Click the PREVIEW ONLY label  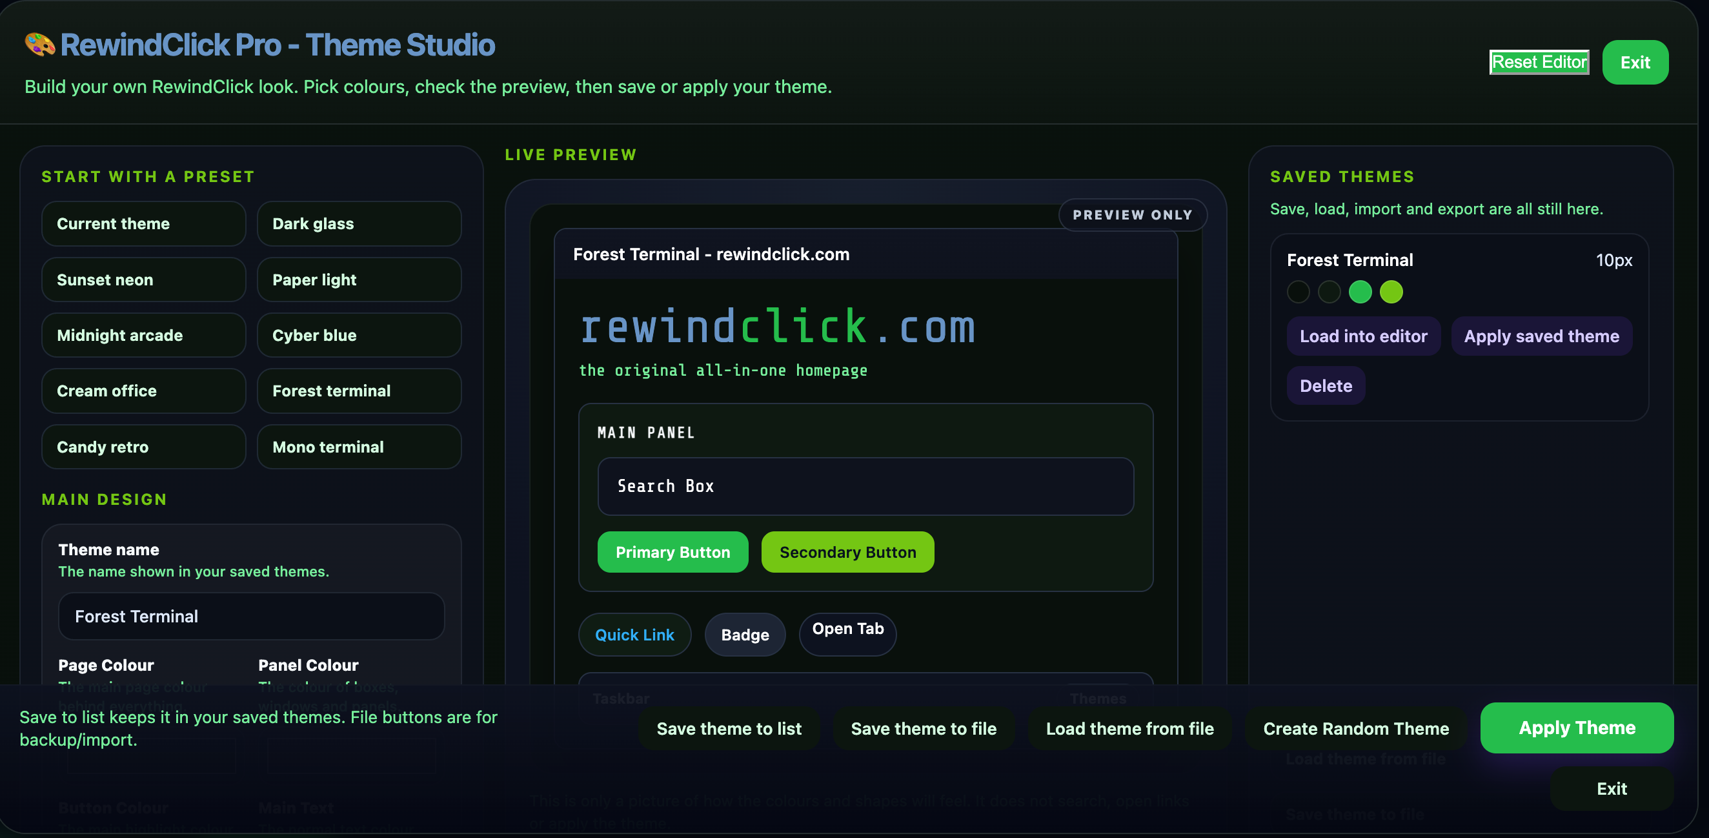[x=1133, y=215]
